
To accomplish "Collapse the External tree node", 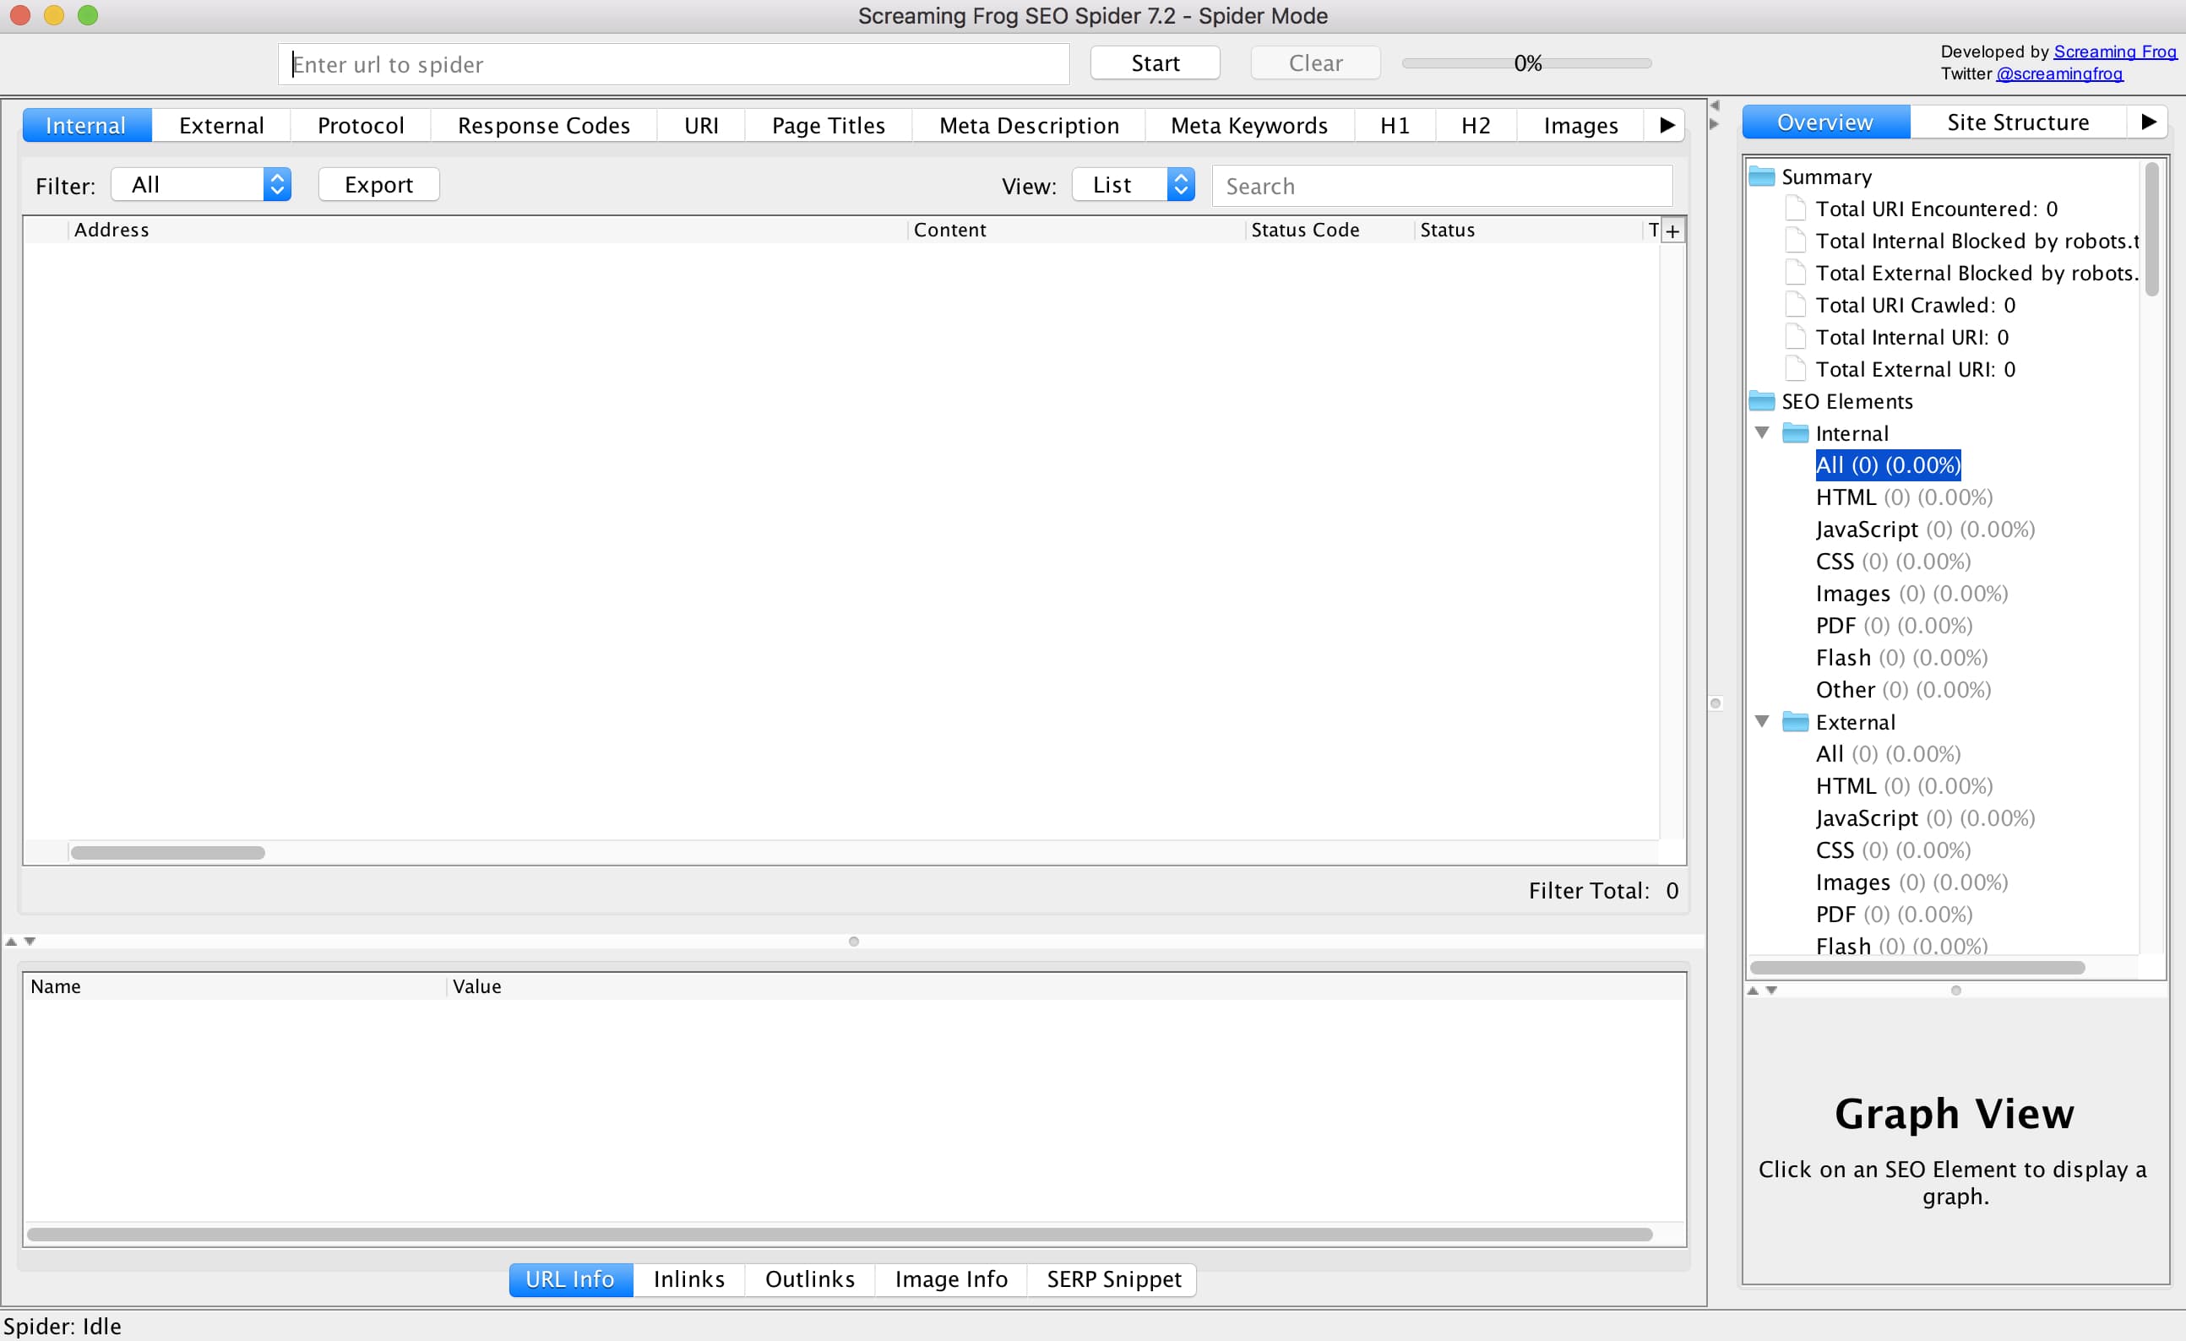I will [x=1762, y=721].
